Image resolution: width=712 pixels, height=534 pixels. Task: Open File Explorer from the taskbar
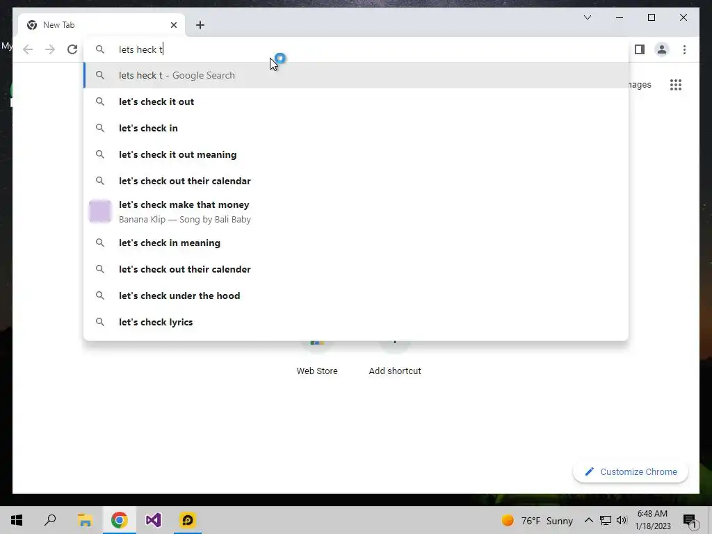tap(85, 520)
